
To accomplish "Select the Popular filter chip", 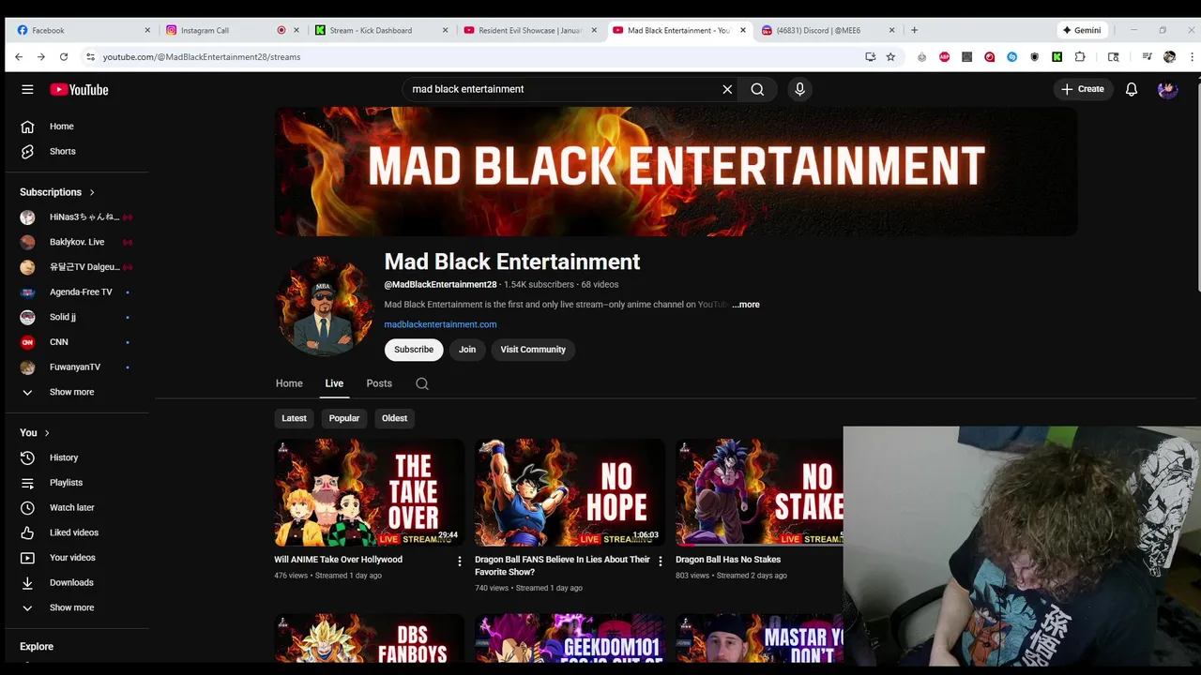I will [344, 418].
